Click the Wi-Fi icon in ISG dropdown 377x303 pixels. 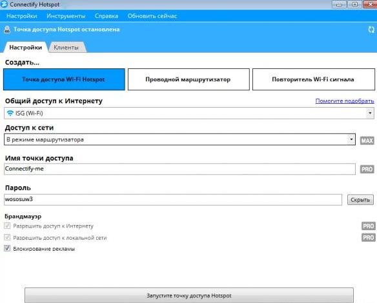10,113
